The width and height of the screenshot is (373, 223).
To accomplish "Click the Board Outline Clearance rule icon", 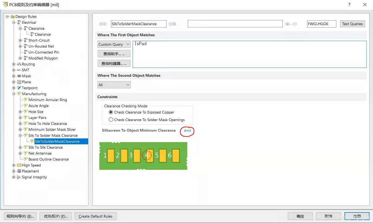I will coord(26,159).
